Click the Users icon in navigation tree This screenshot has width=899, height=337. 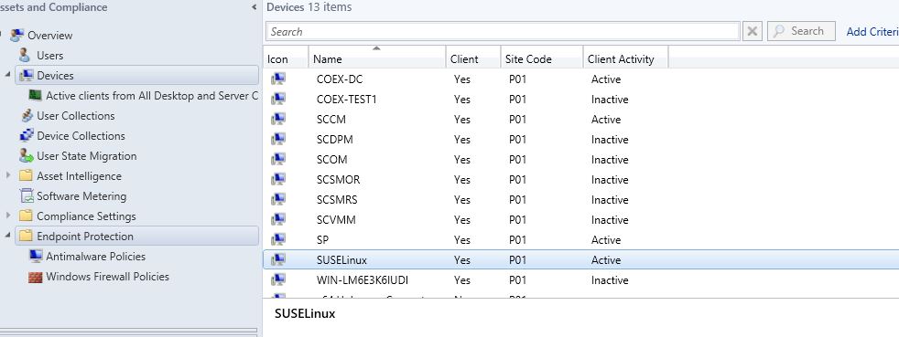[25, 56]
